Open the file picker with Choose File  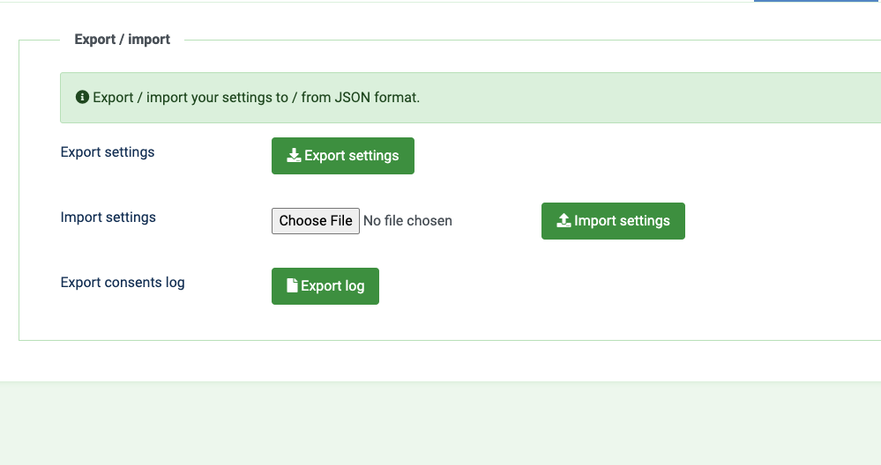[x=316, y=221]
